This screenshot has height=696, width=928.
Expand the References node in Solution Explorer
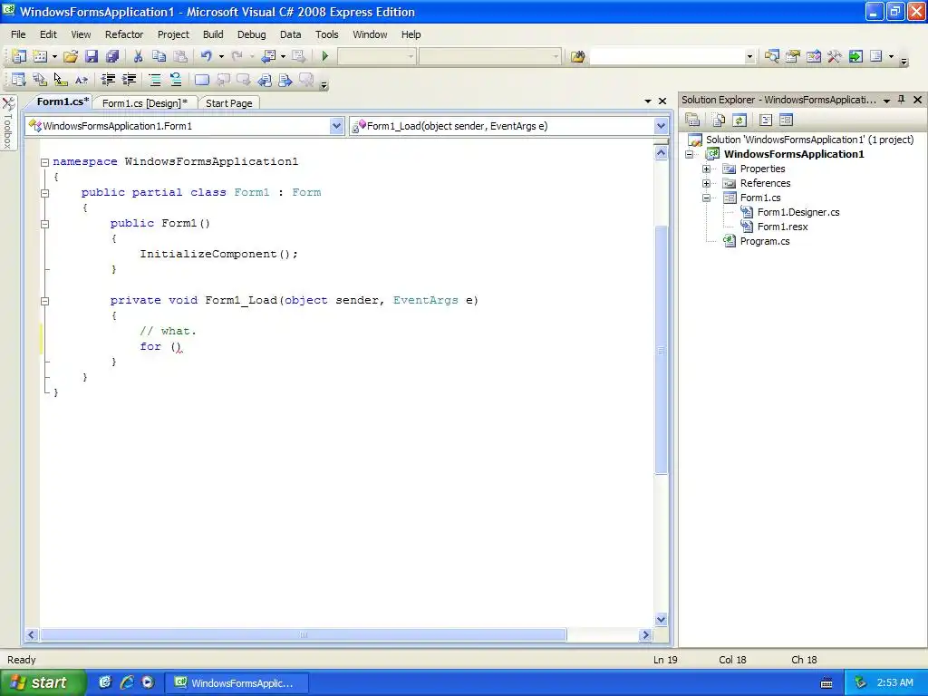[x=706, y=183]
